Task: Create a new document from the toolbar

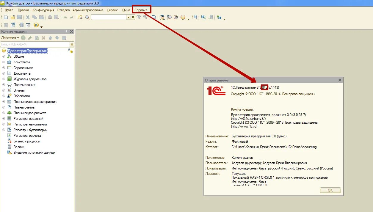Action: 6,17
